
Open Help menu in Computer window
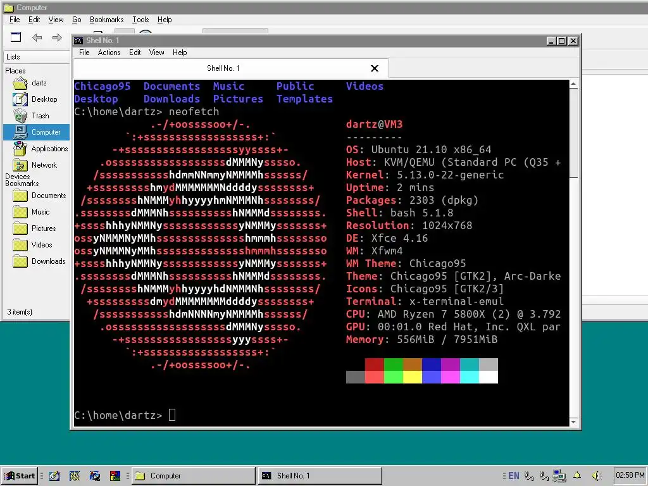point(165,20)
